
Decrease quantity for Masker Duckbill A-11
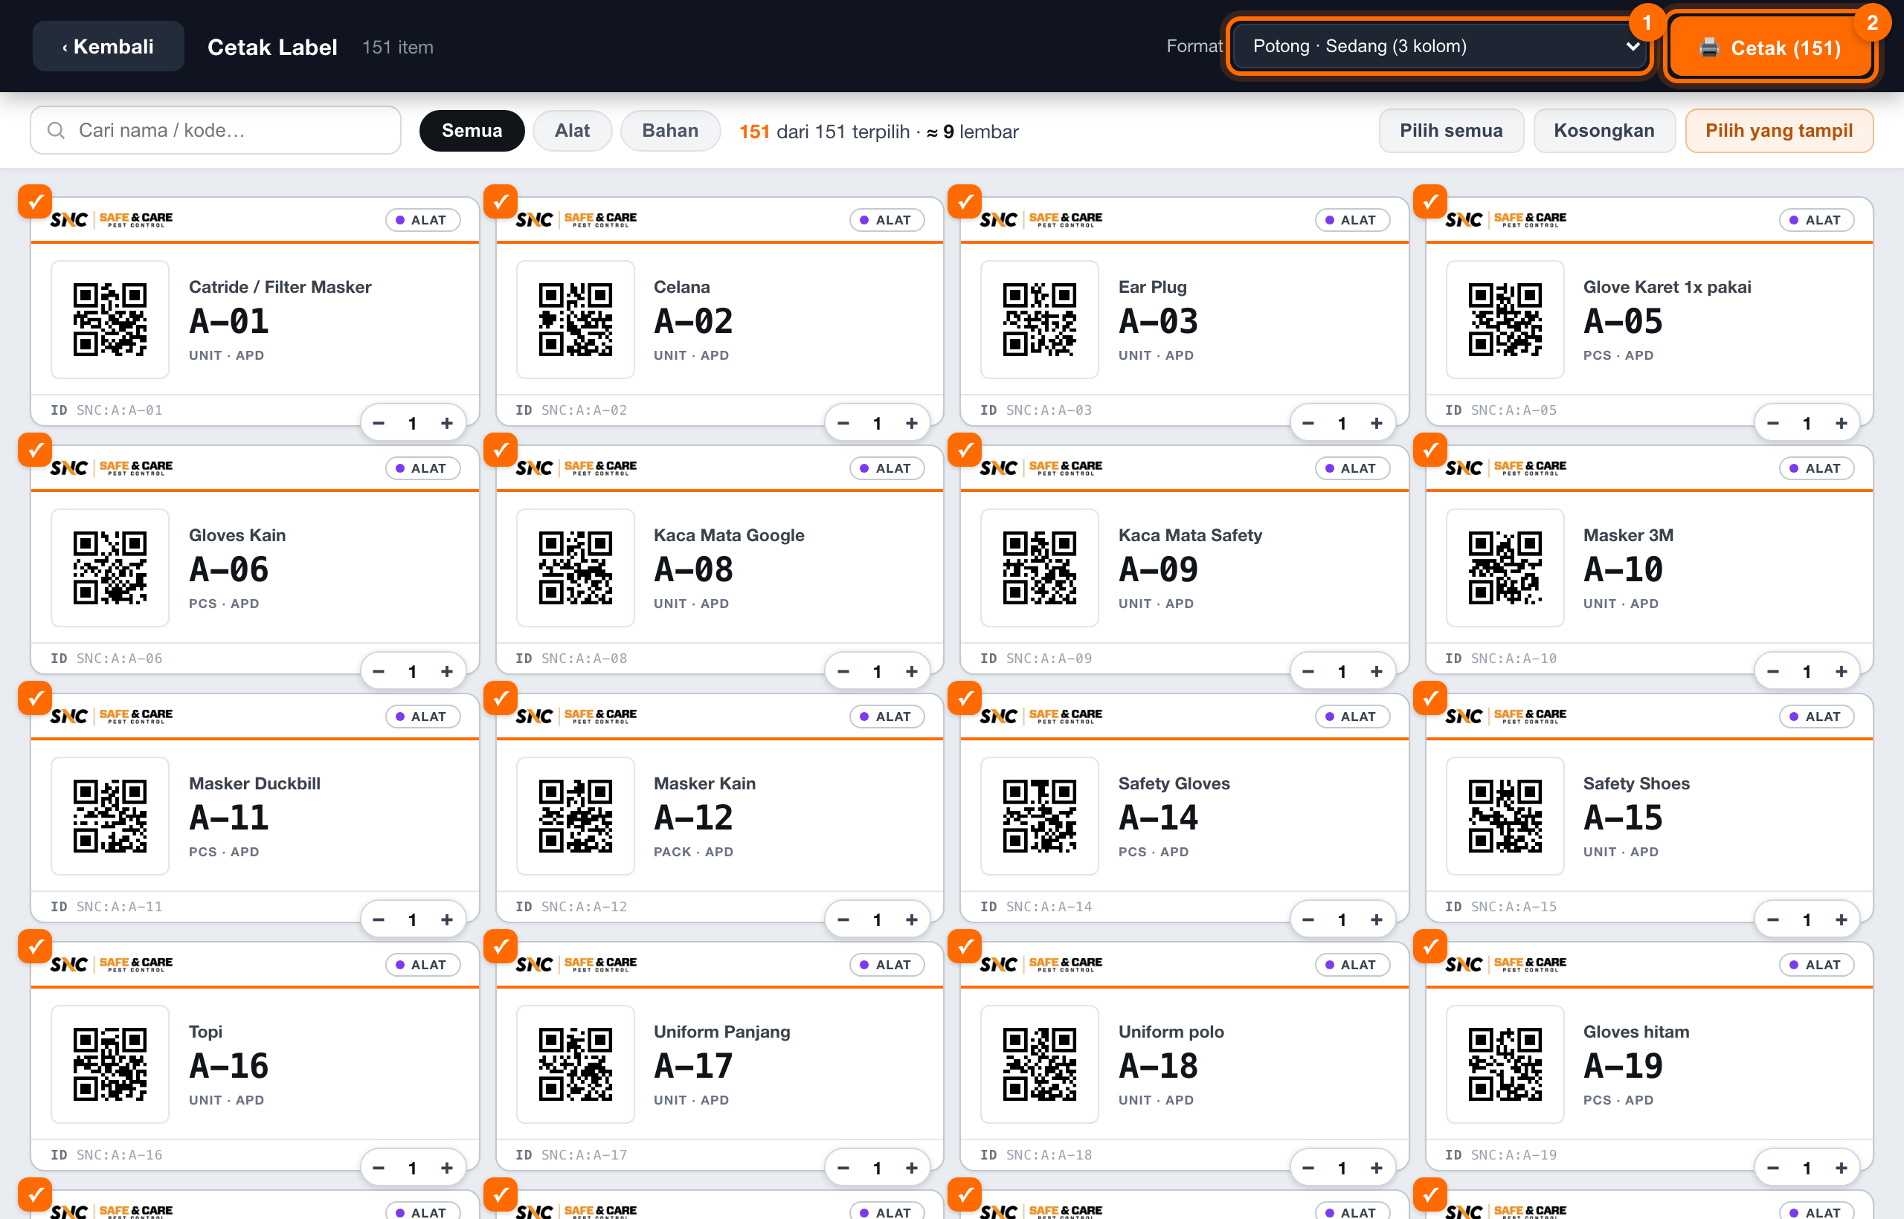point(379,919)
